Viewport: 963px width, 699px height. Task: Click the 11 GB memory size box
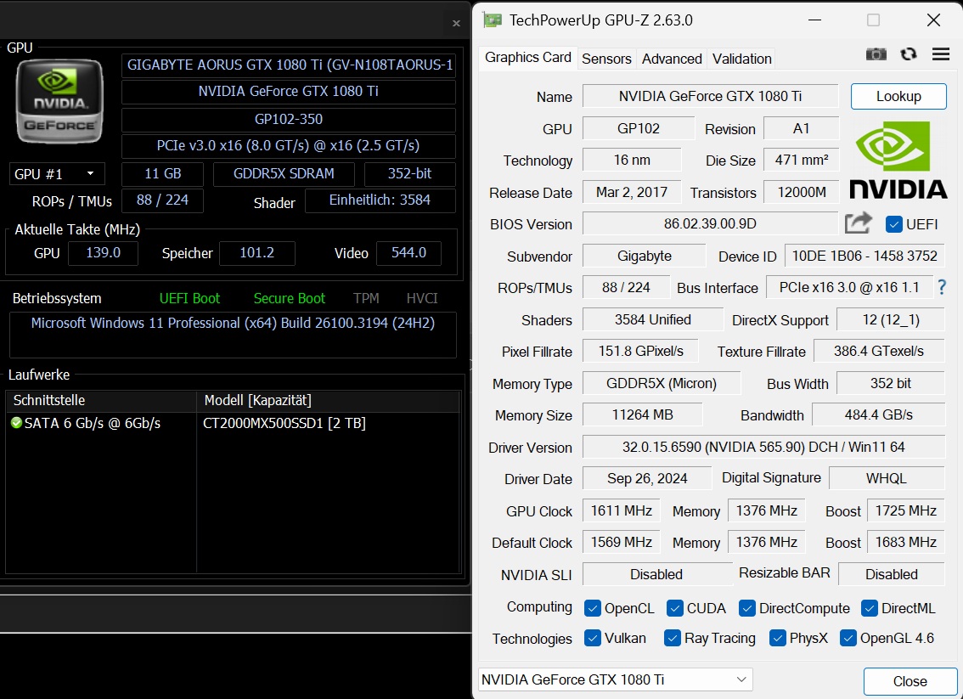point(163,174)
